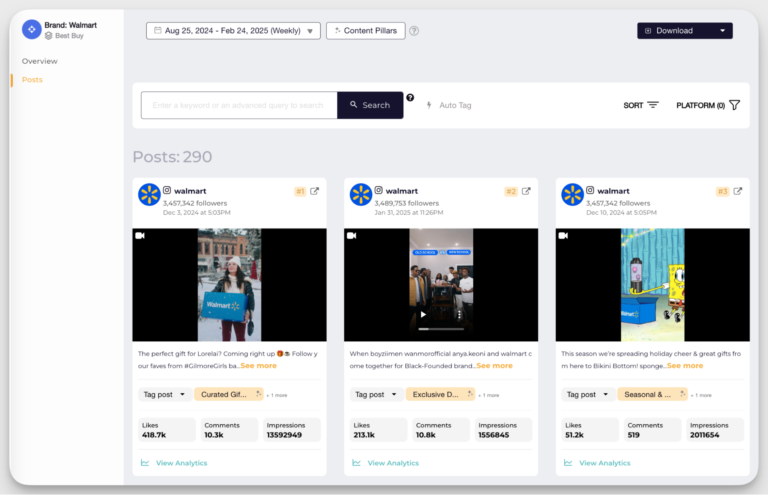Click Impressions 13592949 on post #1

click(x=292, y=430)
